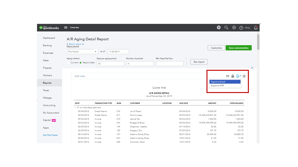The width and height of the screenshot is (298, 167).
Task: Click the Days per aging period field
Action: [110, 64]
